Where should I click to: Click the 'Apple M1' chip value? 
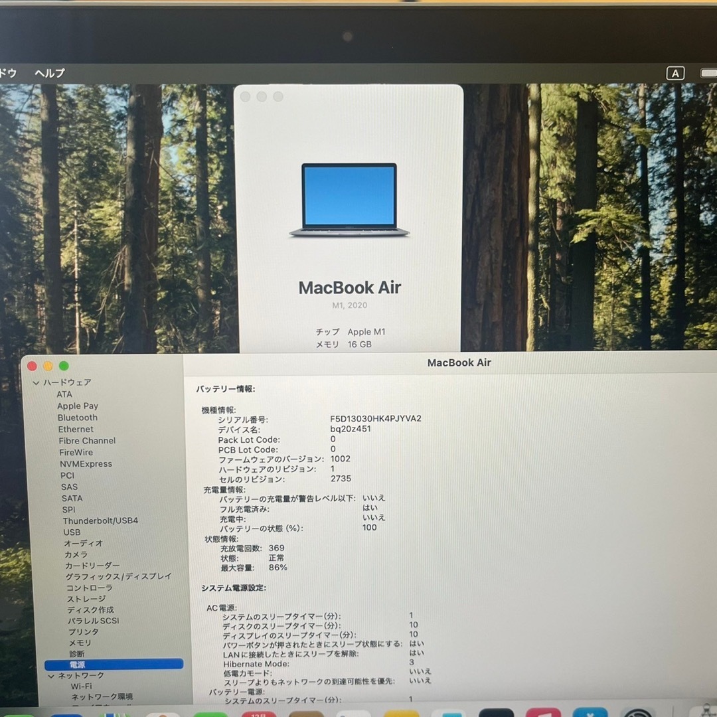tap(366, 332)
